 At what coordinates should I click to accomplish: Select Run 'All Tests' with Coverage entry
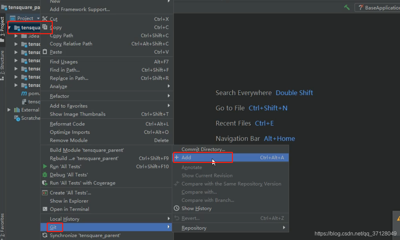pos(107,183)
